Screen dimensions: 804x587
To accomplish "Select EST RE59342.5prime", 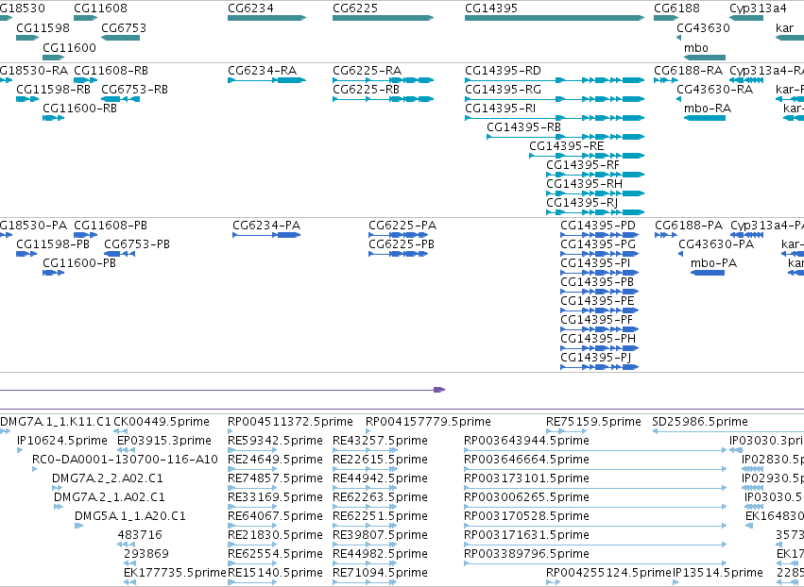I will coord(275,441).
